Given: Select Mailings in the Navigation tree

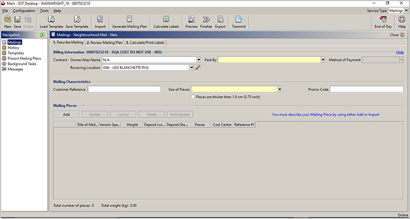Looking at the screenshot, I should coord(15,42).
